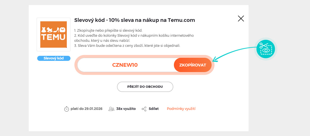Image resolution: width=310 pixels, height=136 pixels.
Task: Close the Temu coupon popup
Action: 241,19
